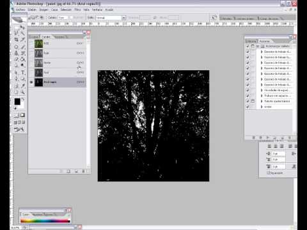Select the Lasso tool
The height and width of the screenshot is (230, 307).
(17, 33)
